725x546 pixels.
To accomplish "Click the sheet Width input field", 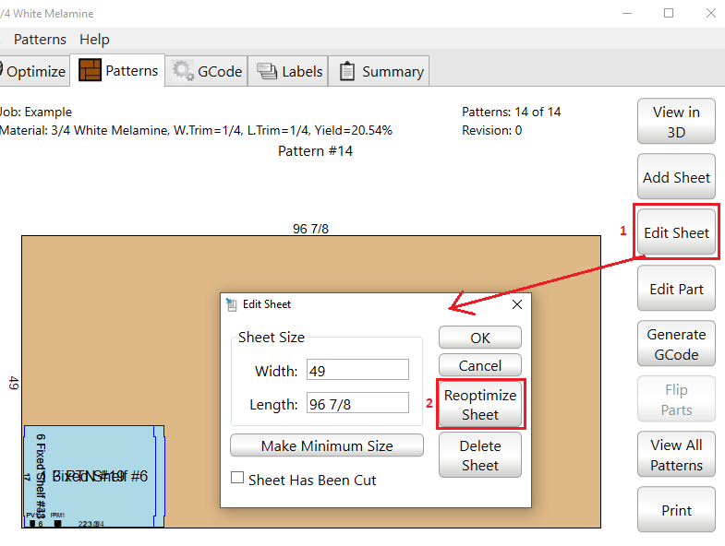I will pos(357,371).
